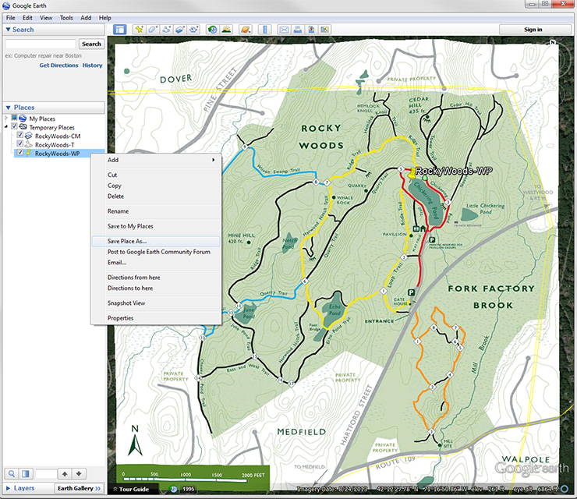Click the Get Directions link
This screenshot has width=577, height=499.
[58, 65]
